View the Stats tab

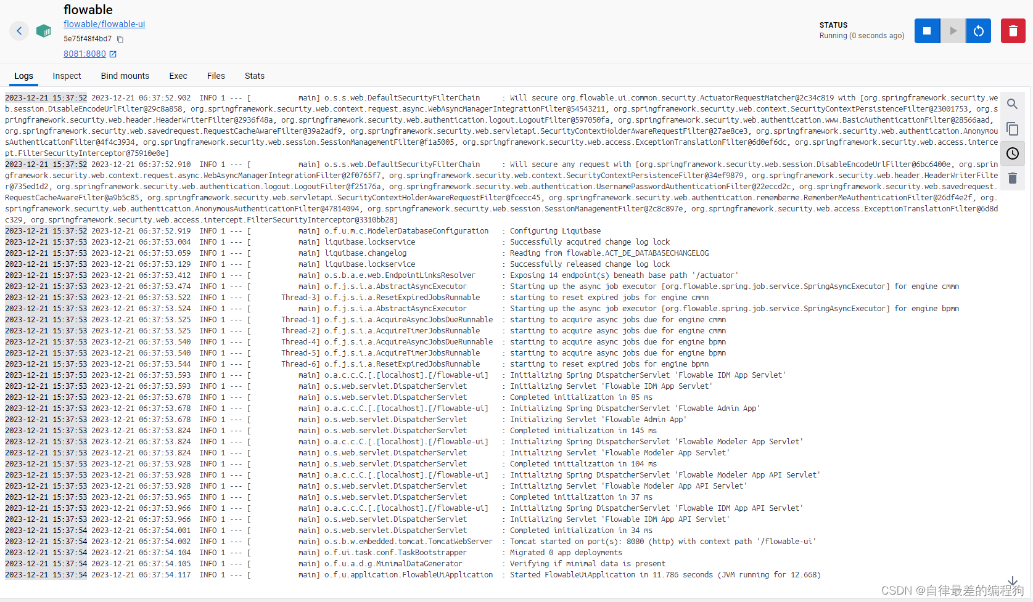click(255, 76)
